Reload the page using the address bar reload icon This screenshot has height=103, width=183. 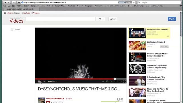point(134,3)
